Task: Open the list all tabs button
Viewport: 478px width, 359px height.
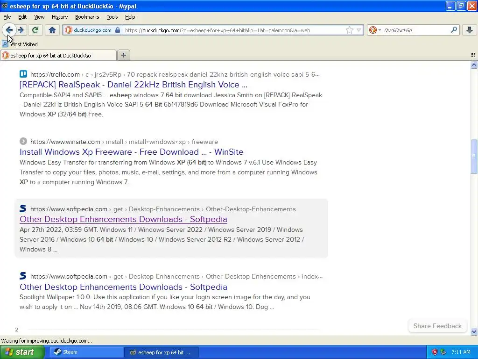Action: 473,55
